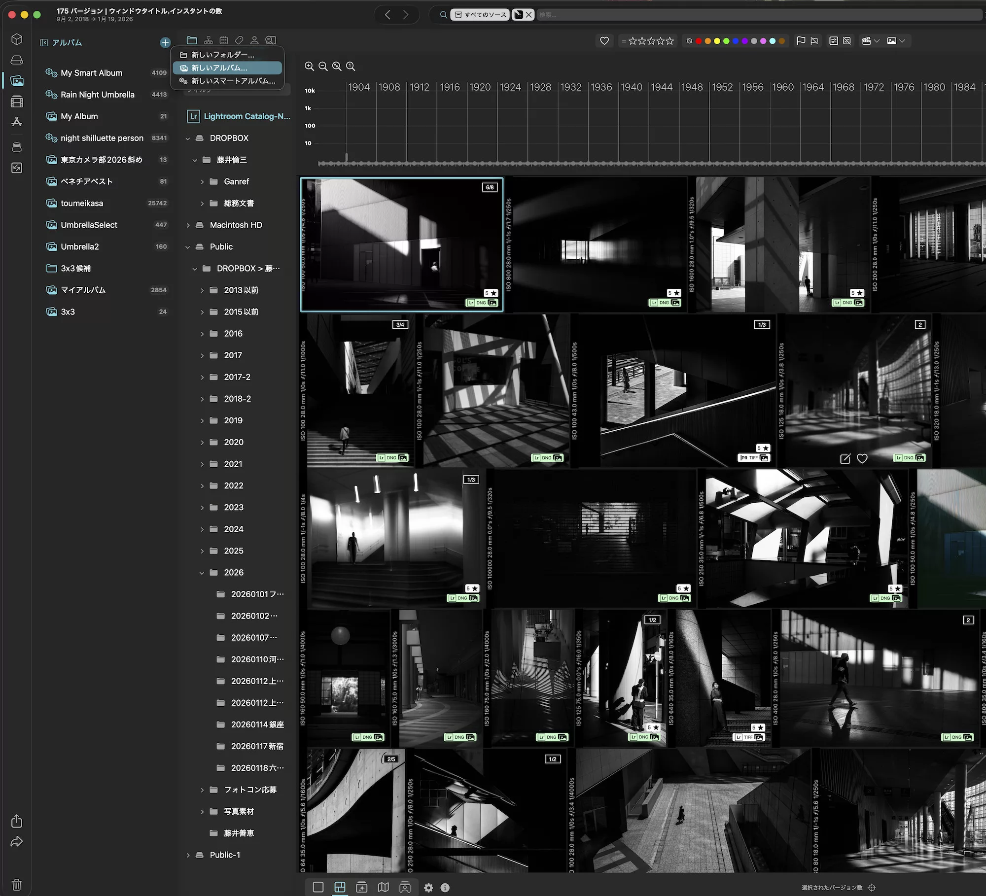Viewport: 986px width, 896px height.
Task: Switch to single image viewer mode
Action: click(x=318, y=887)
